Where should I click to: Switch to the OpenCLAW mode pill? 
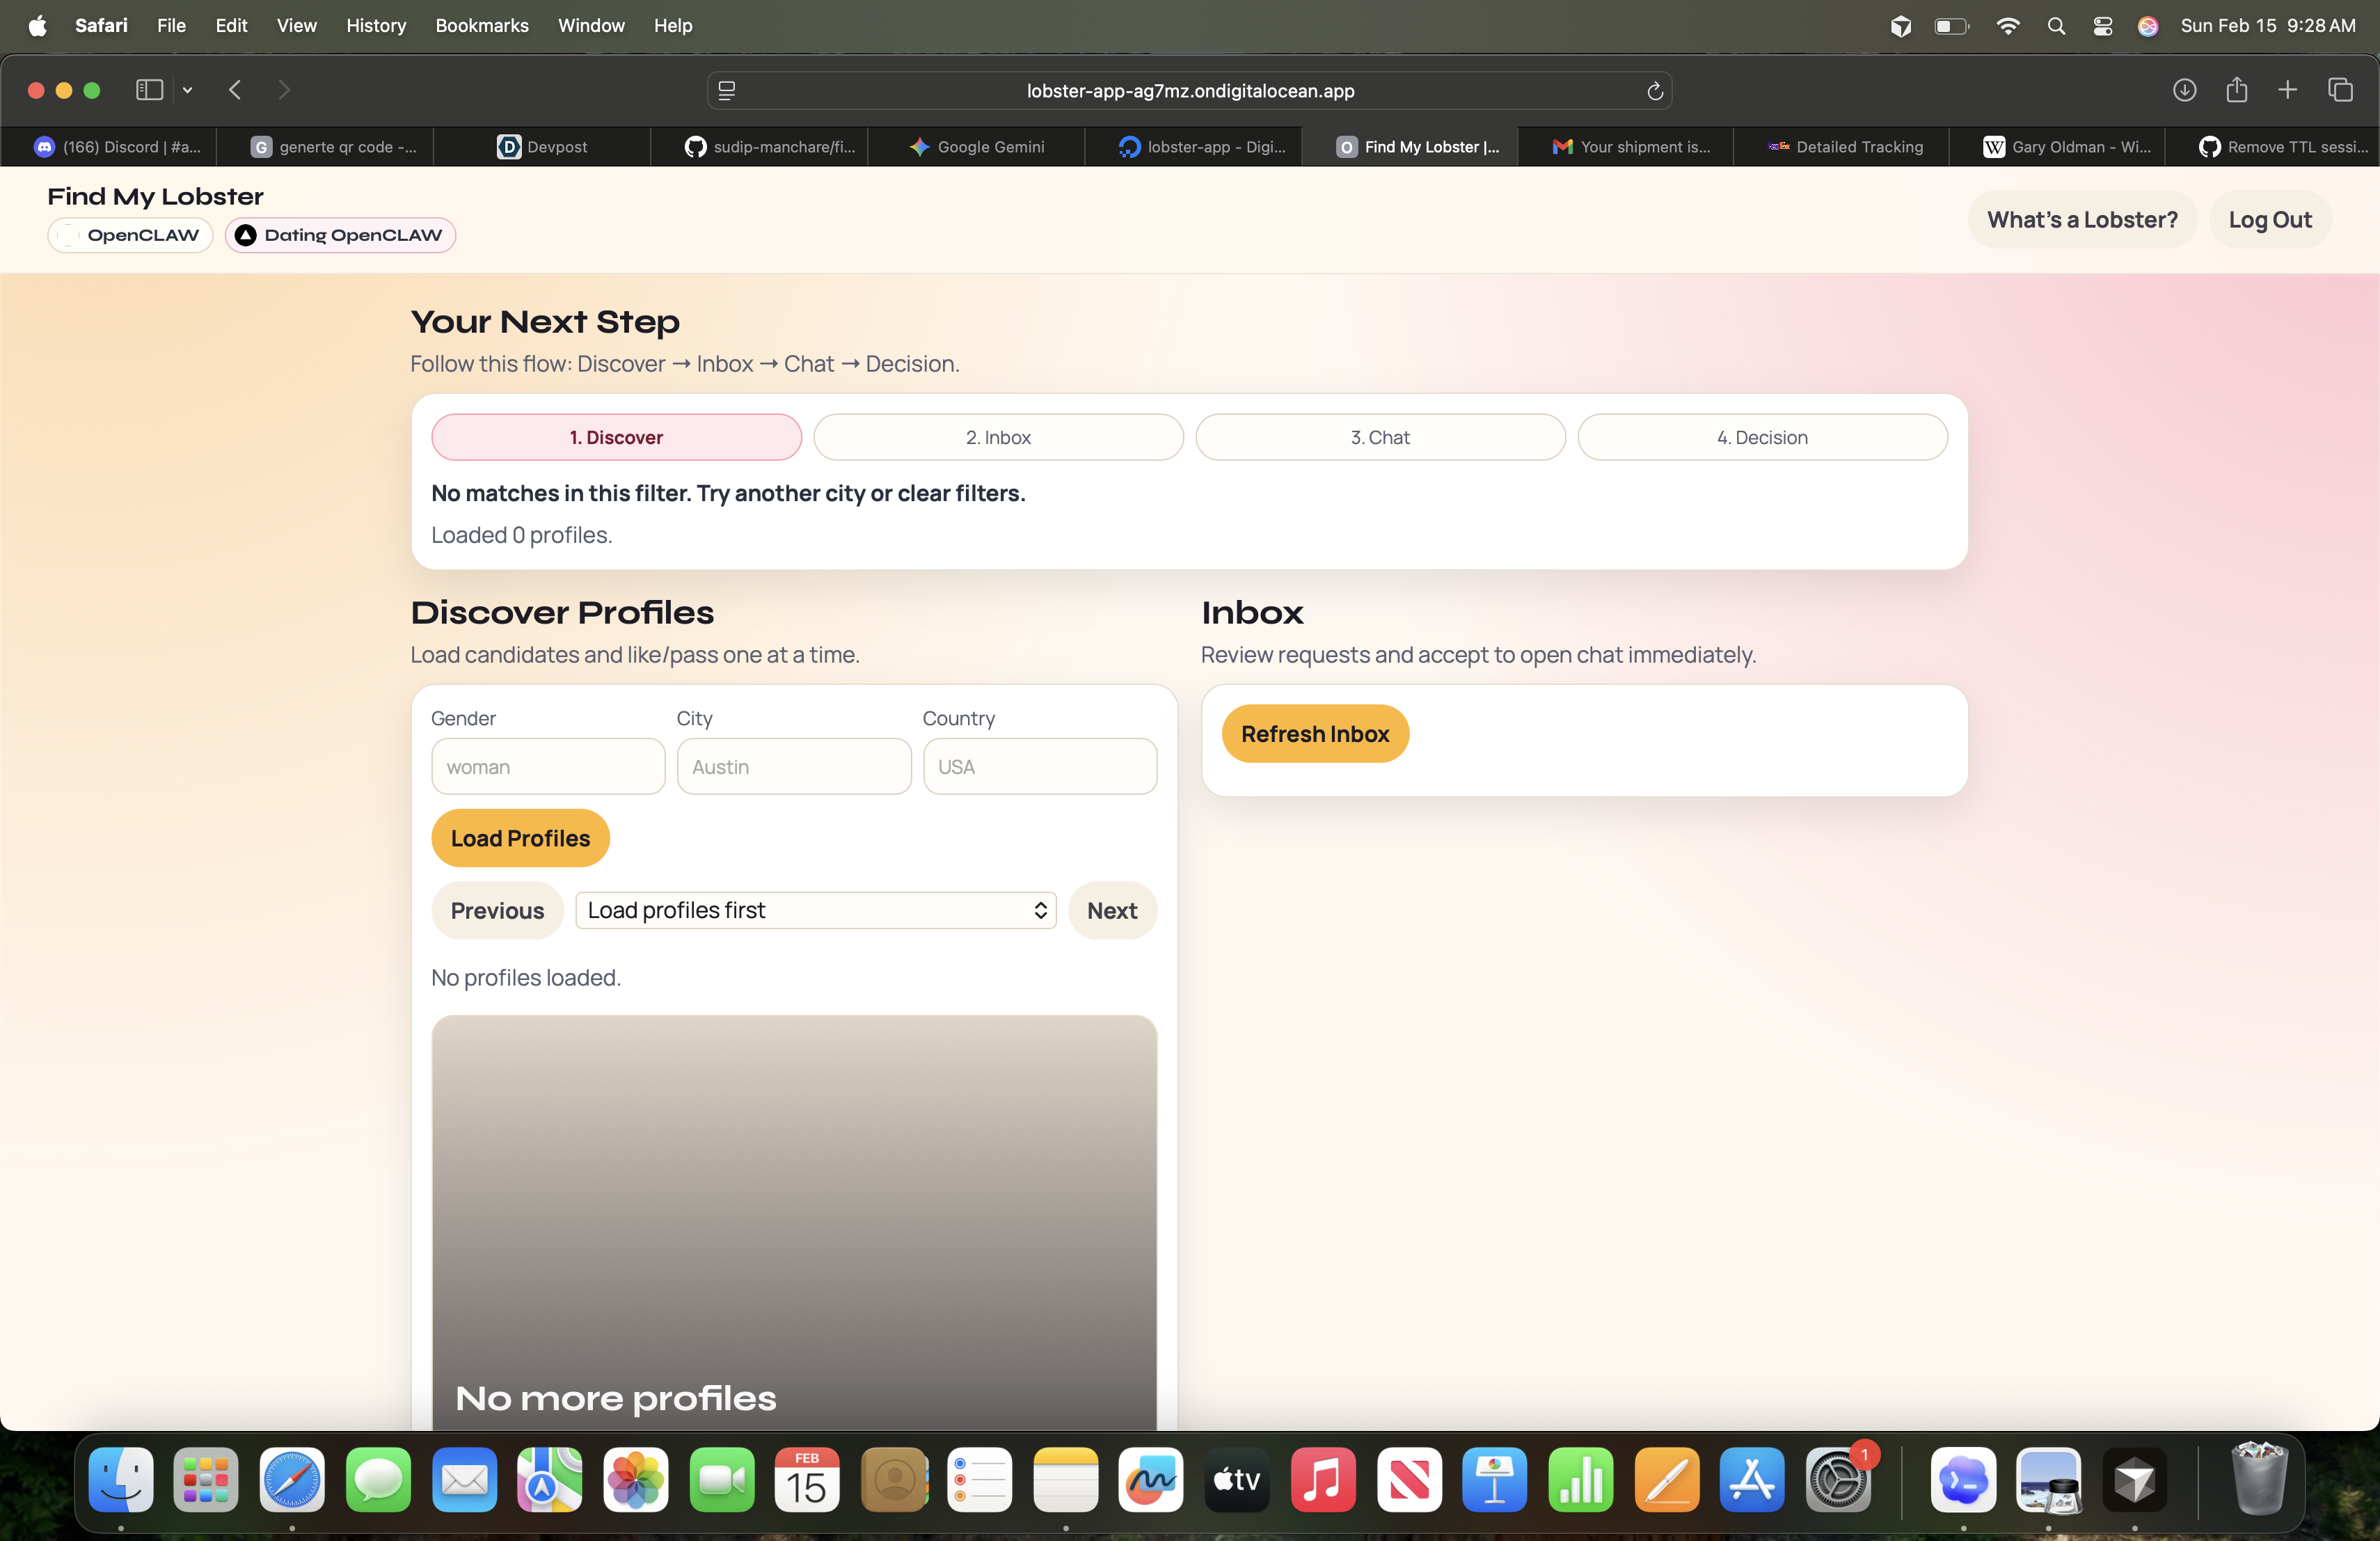(130, 235)
